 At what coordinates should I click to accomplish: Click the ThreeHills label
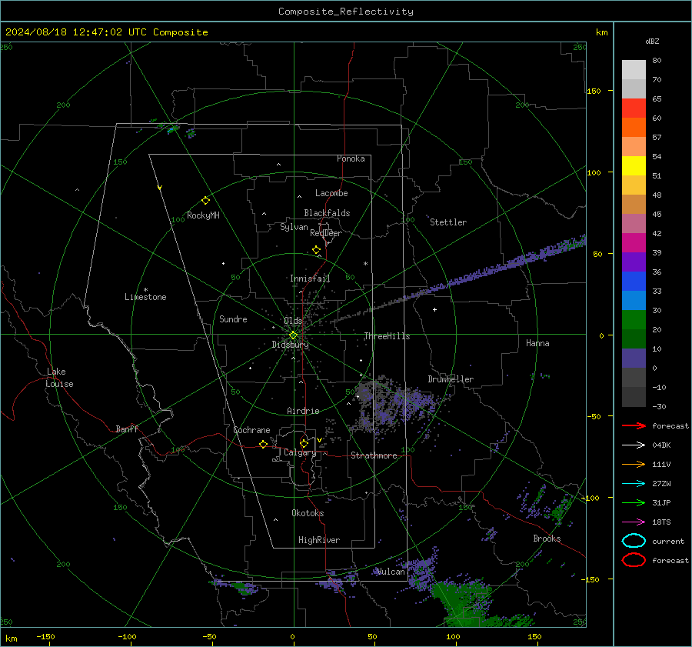[x=387, y=336]
